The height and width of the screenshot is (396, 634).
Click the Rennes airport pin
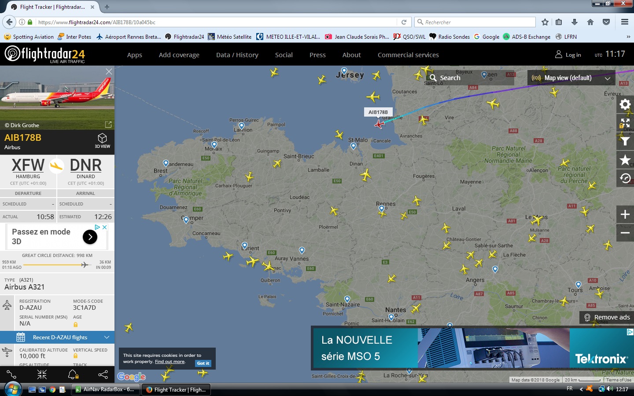(381, 209)
